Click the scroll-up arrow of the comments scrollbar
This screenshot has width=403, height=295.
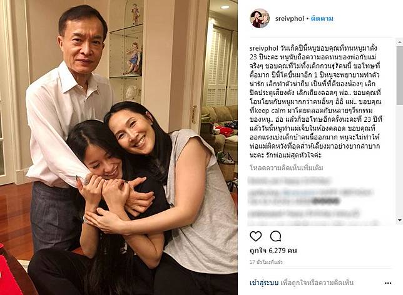click(x=400, y=42)
